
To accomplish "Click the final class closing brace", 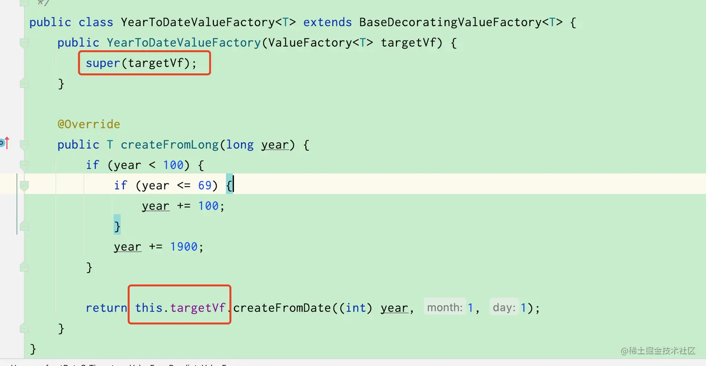I will [x=33, y=349].
